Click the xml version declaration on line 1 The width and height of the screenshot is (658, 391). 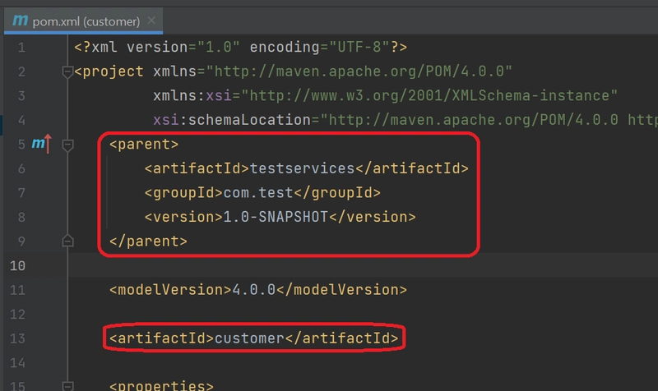240,47
